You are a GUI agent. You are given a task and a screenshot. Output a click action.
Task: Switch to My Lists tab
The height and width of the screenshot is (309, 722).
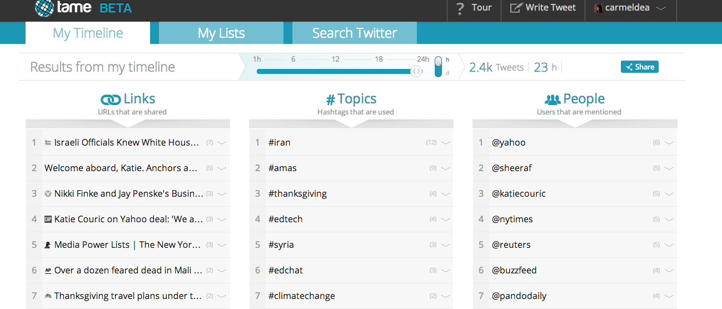(221, 33)
